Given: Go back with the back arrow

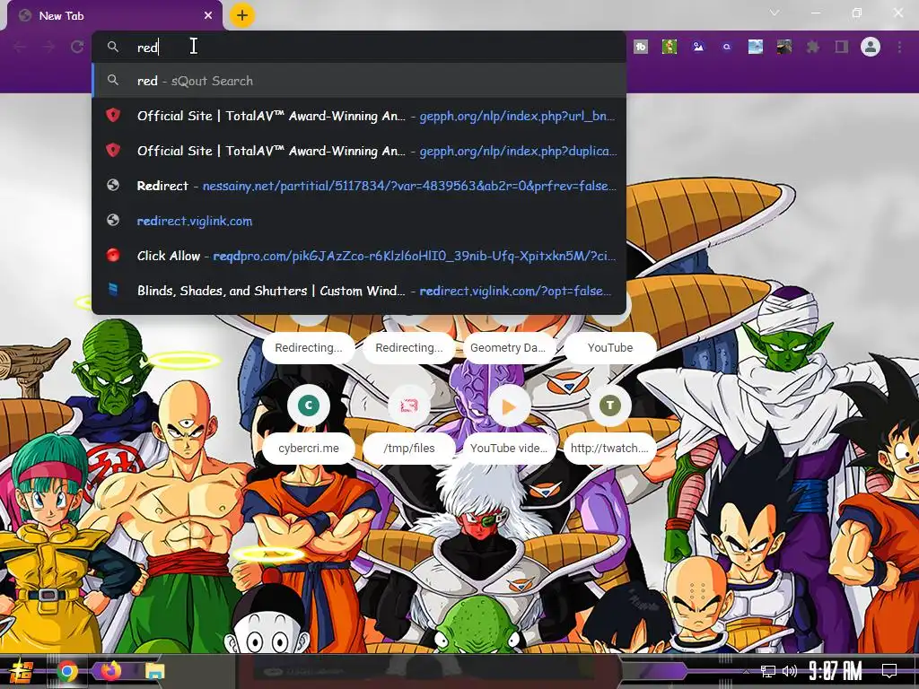Looking at the screenshot, I should 20,47.
